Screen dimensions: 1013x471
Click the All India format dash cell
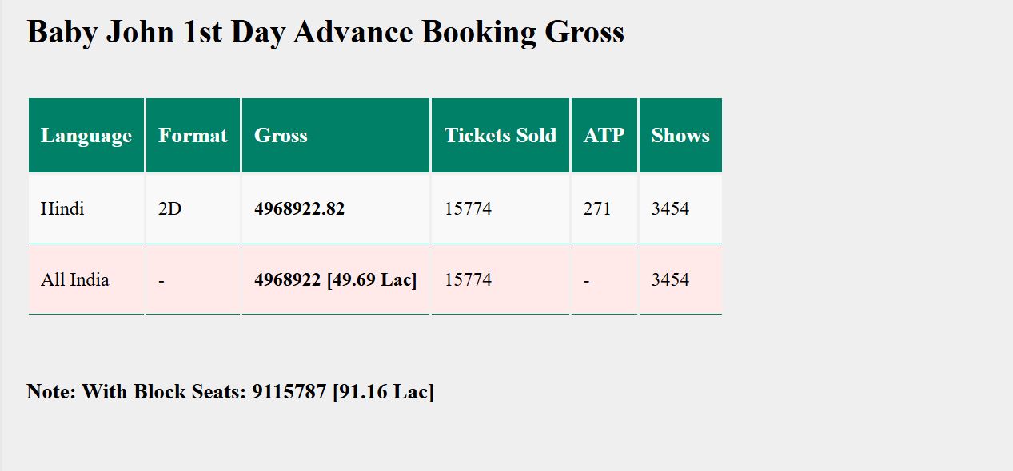tap(162, 281)
